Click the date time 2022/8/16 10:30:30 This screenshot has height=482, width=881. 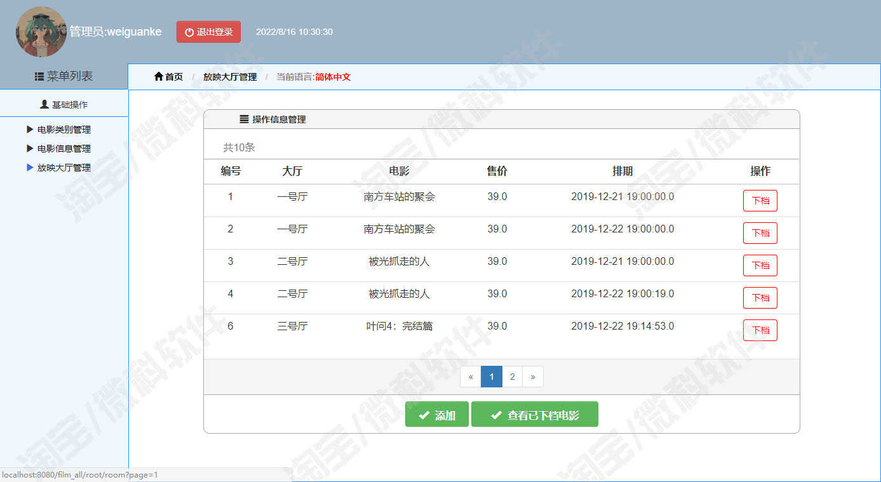tap(294, 32)
